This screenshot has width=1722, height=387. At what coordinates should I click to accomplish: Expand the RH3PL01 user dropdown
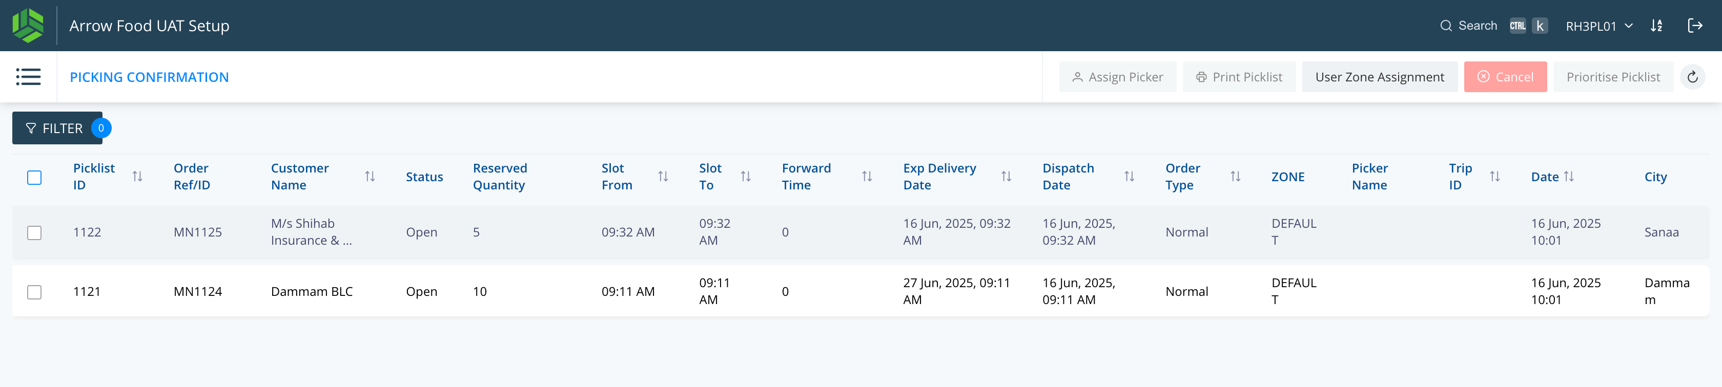tap(1599, 26)
